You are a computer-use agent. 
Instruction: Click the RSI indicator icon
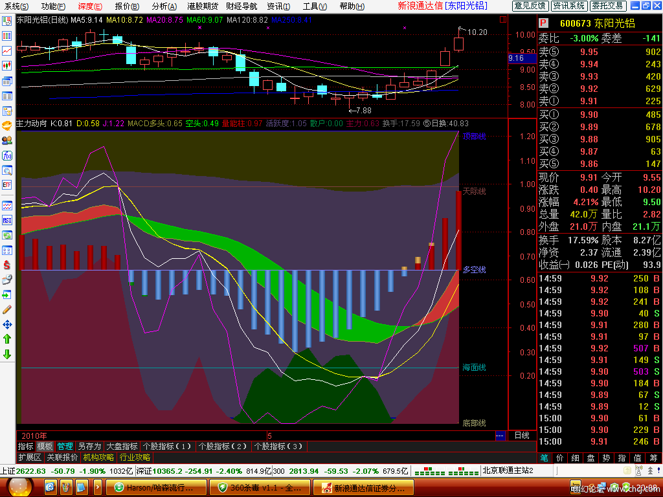click(x=6, y=220)
